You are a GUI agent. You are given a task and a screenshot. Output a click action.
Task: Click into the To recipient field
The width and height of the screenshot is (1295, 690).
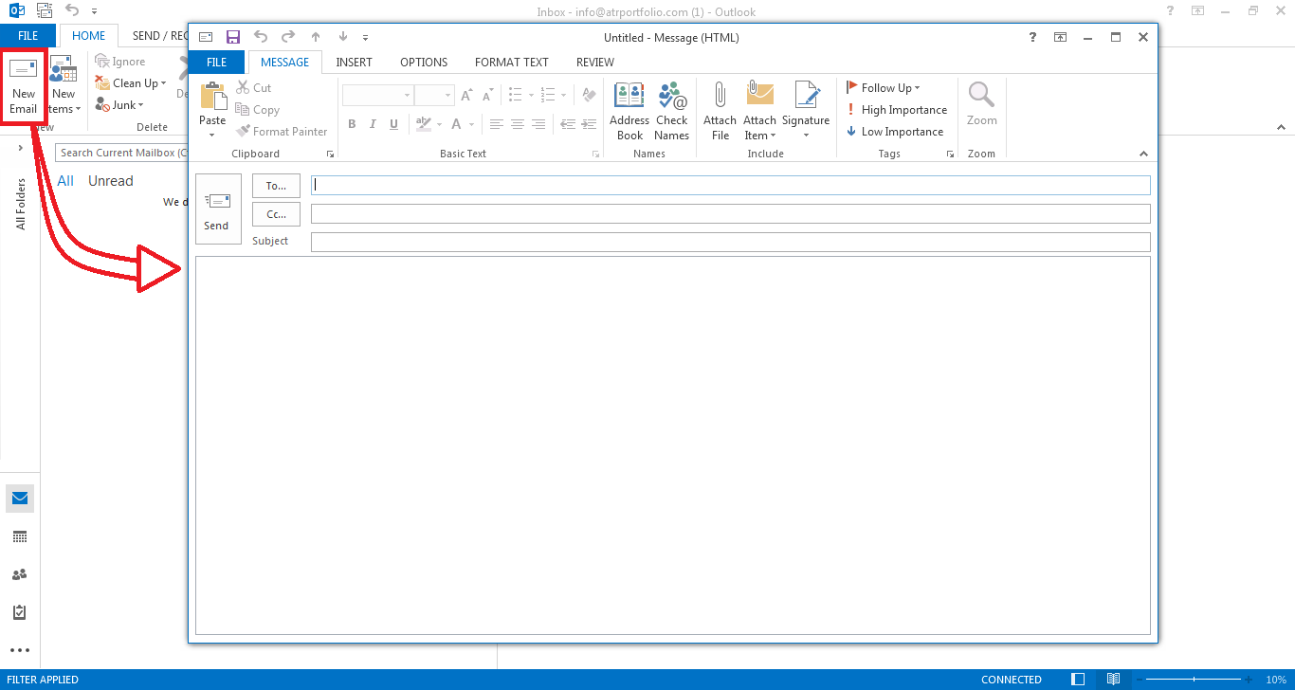[730, 185]
